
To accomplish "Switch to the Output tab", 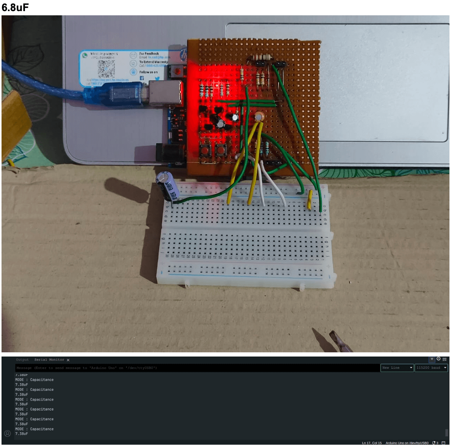I will pyautogui.click(x=22, y=360).
